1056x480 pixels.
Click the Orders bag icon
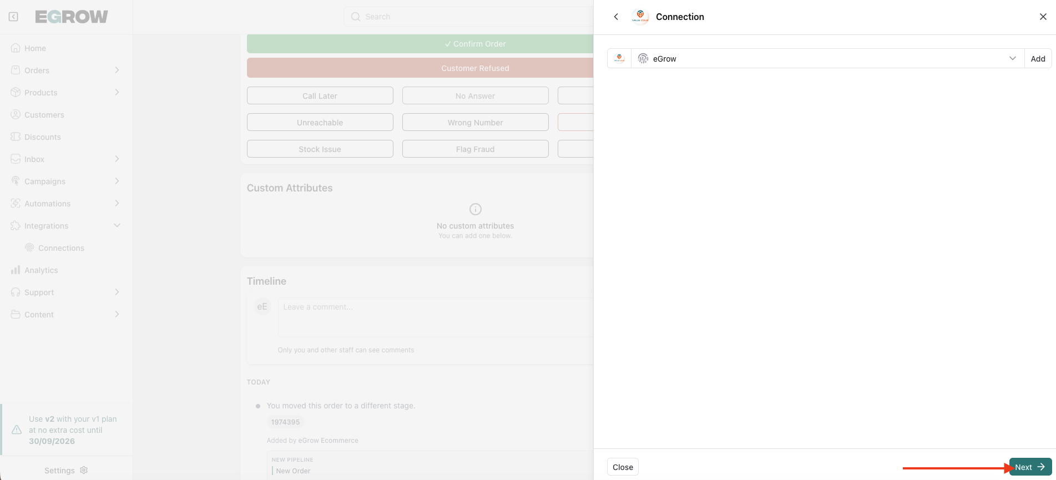pyautogui.click(x=16, y=70)
